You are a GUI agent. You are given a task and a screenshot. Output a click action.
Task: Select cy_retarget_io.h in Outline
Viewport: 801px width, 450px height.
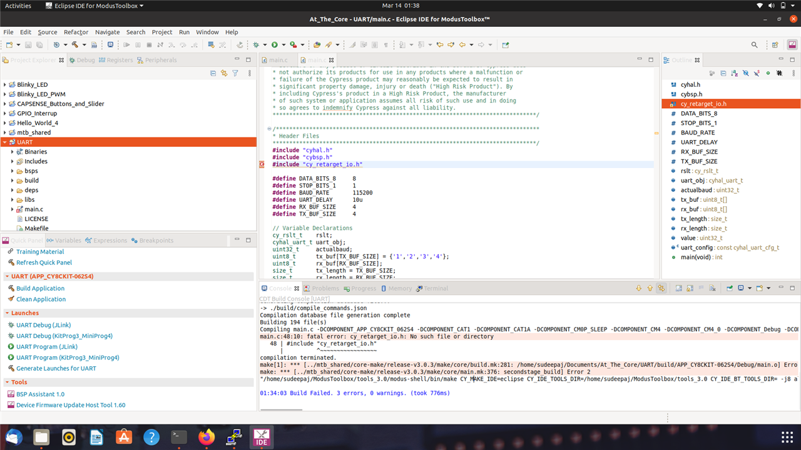click(x=731, y=104)
